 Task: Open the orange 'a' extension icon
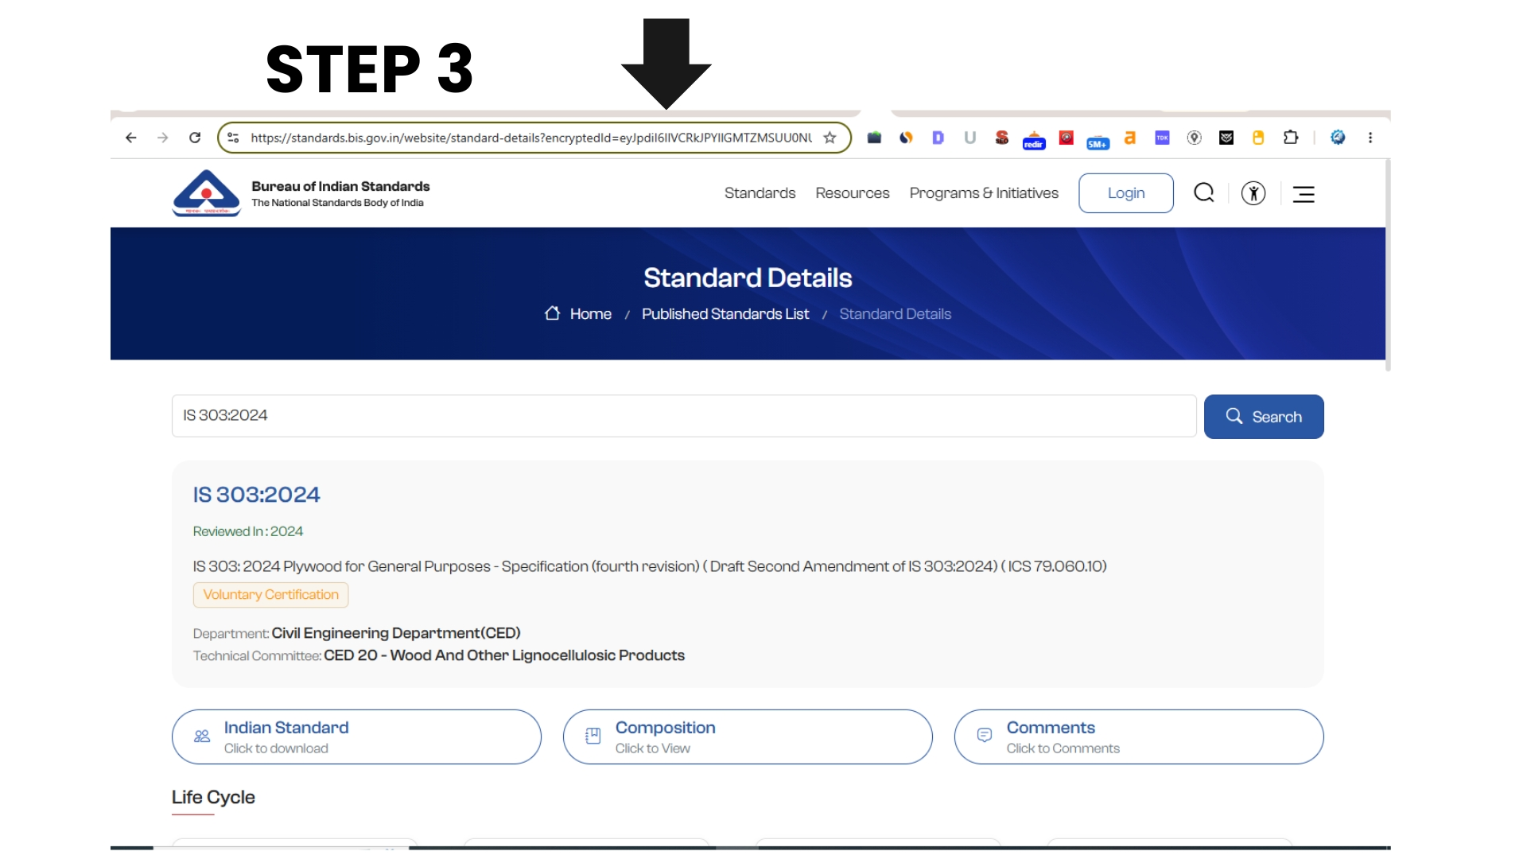(1129, 138)
